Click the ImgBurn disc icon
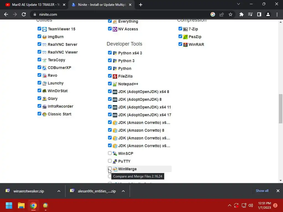Image resolution: width=283 pixels, height=212 pixels. pyautogui.click(x=44, y=37)
